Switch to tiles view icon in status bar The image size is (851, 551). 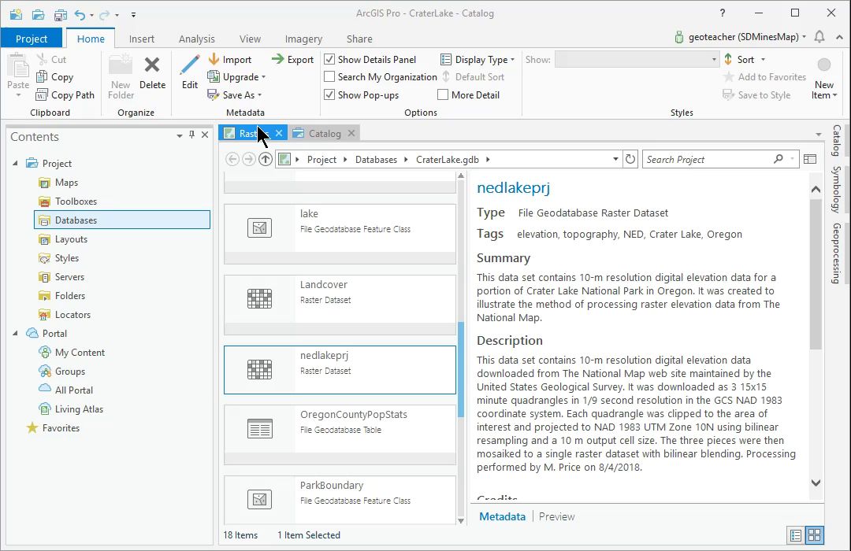(814, 535)
